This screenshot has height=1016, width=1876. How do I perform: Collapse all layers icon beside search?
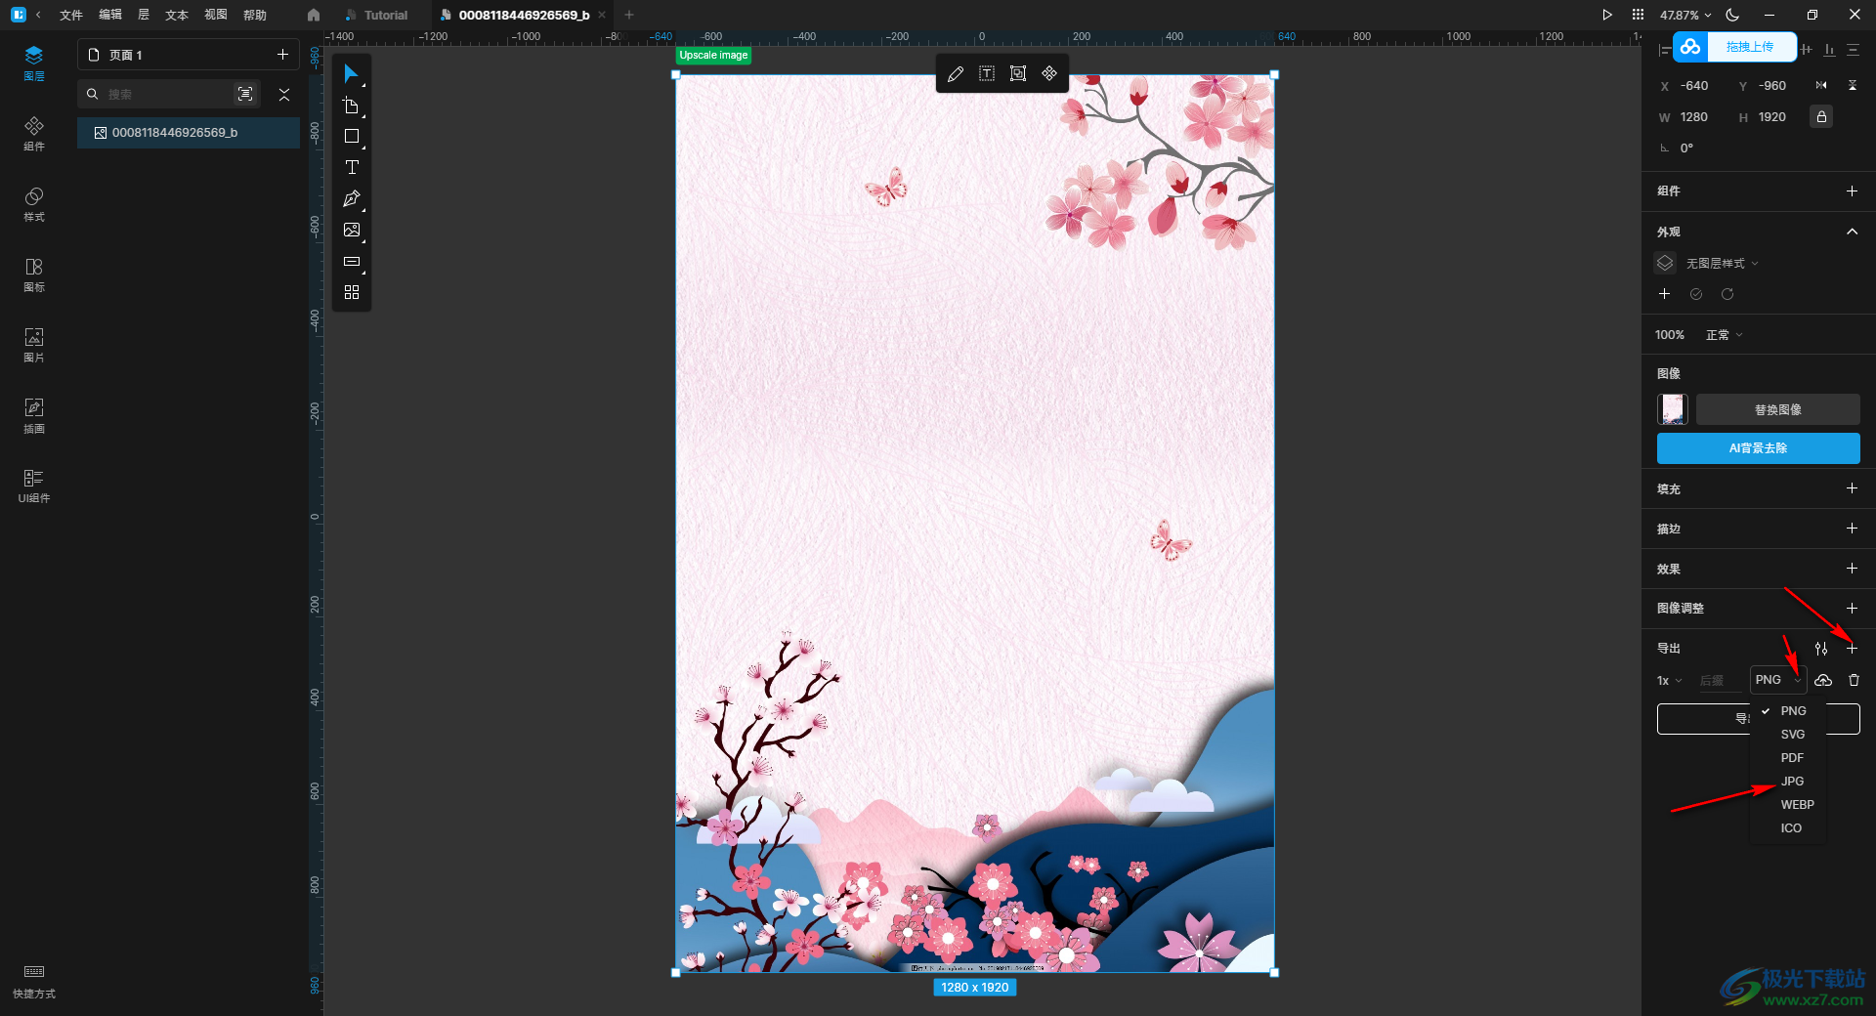[284, 94]
